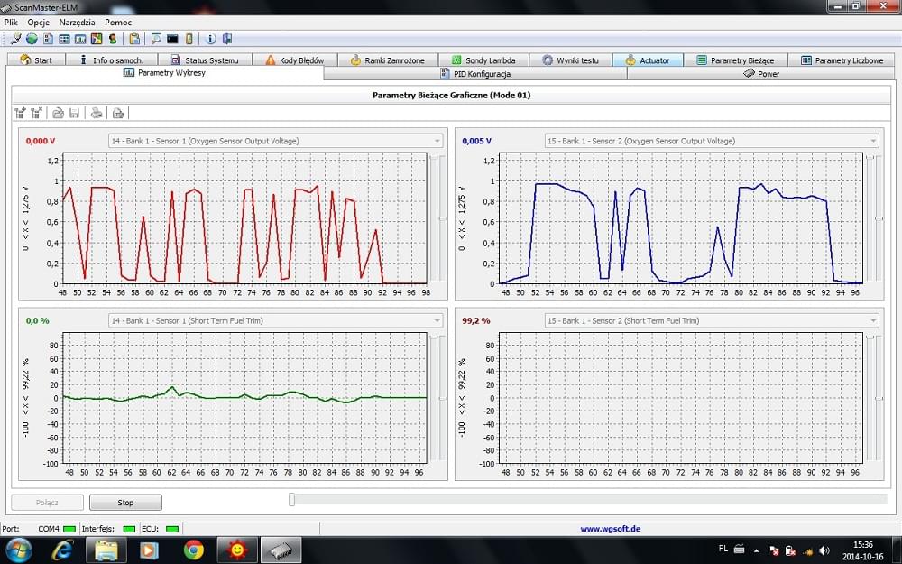Image resolution: width=902 pixels, height=564 pixels.
Task: Click the bar chart icon in main toolbar
Action: [x=80, y=39]
